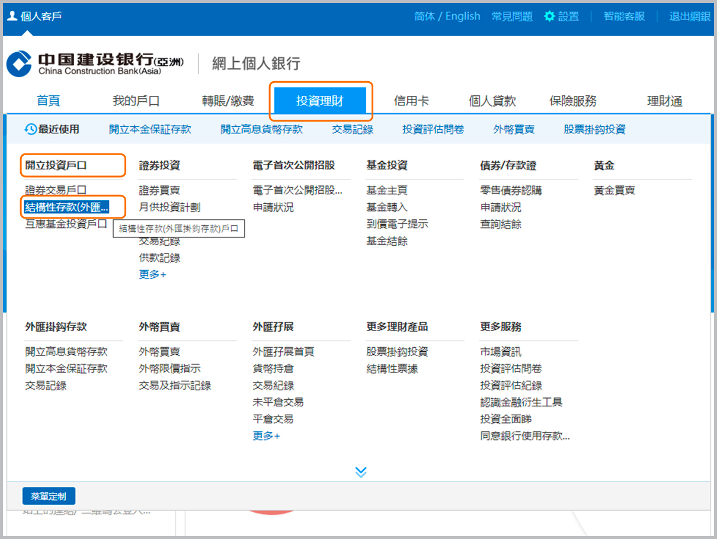Select the 投資理財 tab

pos(320,101)
